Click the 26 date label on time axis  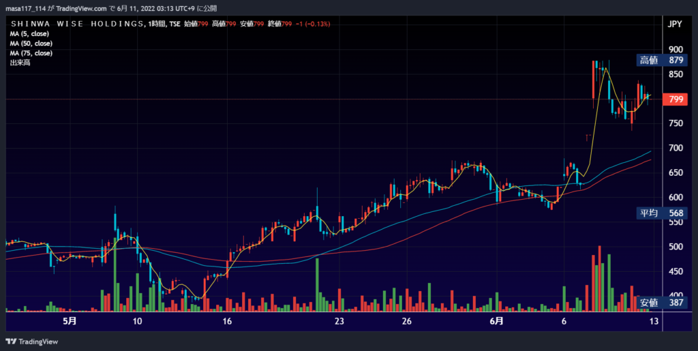pyautogui.click(x=406, y=321)
